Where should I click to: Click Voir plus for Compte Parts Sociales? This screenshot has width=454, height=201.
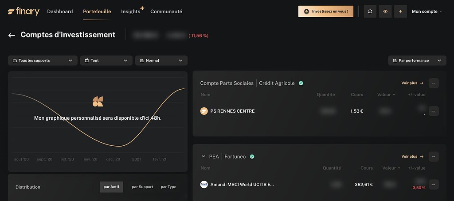(x=412, y=83)
